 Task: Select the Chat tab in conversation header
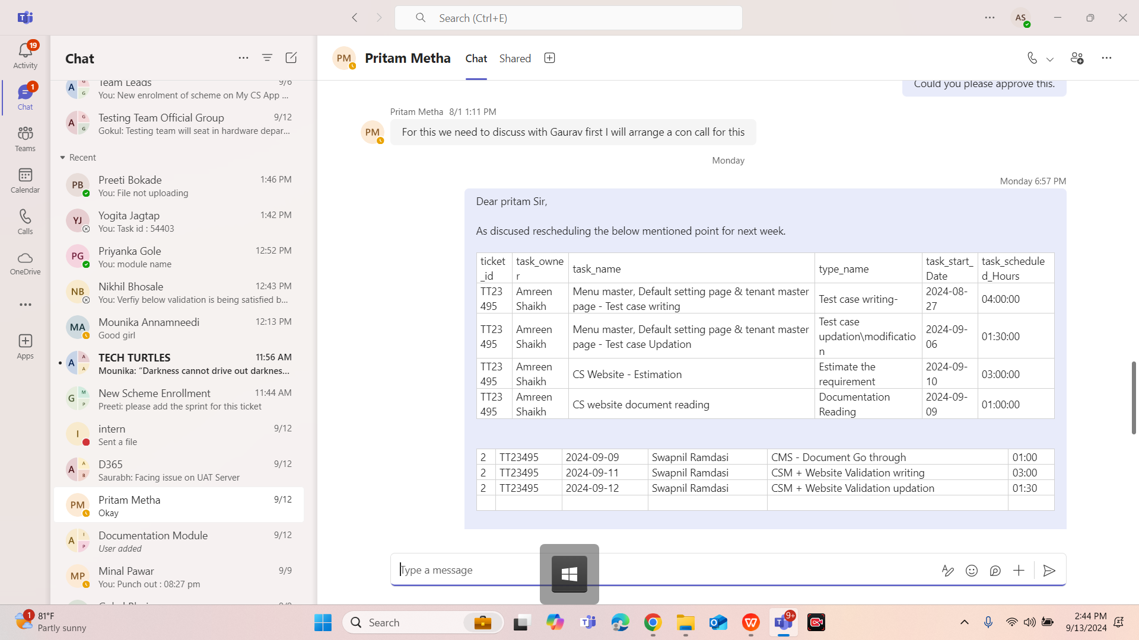476,58
